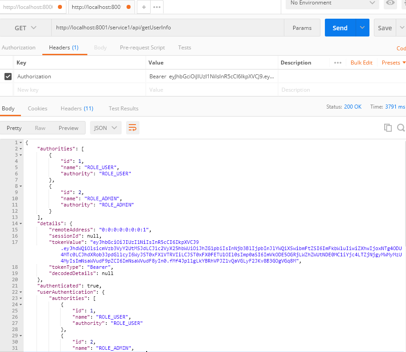Switch to the first localhost request tab
Screen dimensions: 406x352
(28, 7)
